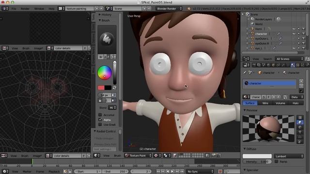Toggle visibility eye for lamp object

coord(294,29)
